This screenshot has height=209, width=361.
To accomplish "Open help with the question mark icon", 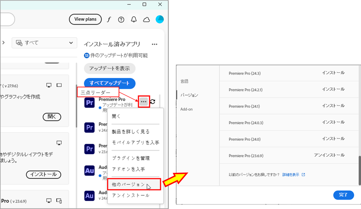I will pos(121,19).
